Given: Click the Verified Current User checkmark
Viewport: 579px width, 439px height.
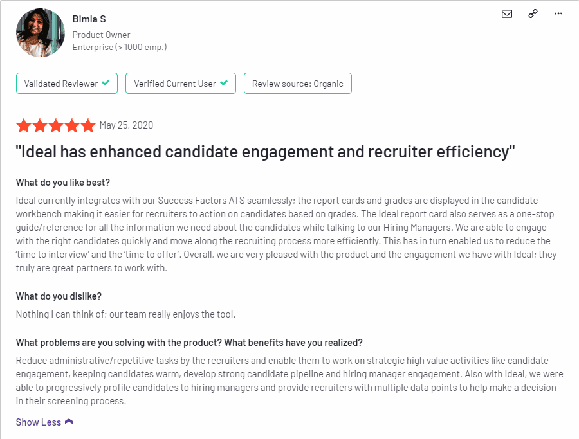Looking at the screenshot, I should pyautogui.click(x=224, y=83).
